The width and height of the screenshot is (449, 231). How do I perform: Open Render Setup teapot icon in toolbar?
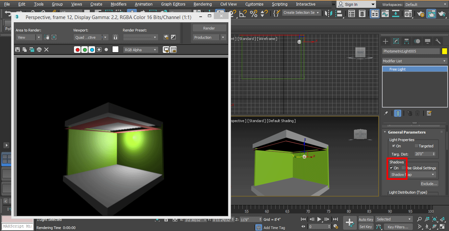420,13
